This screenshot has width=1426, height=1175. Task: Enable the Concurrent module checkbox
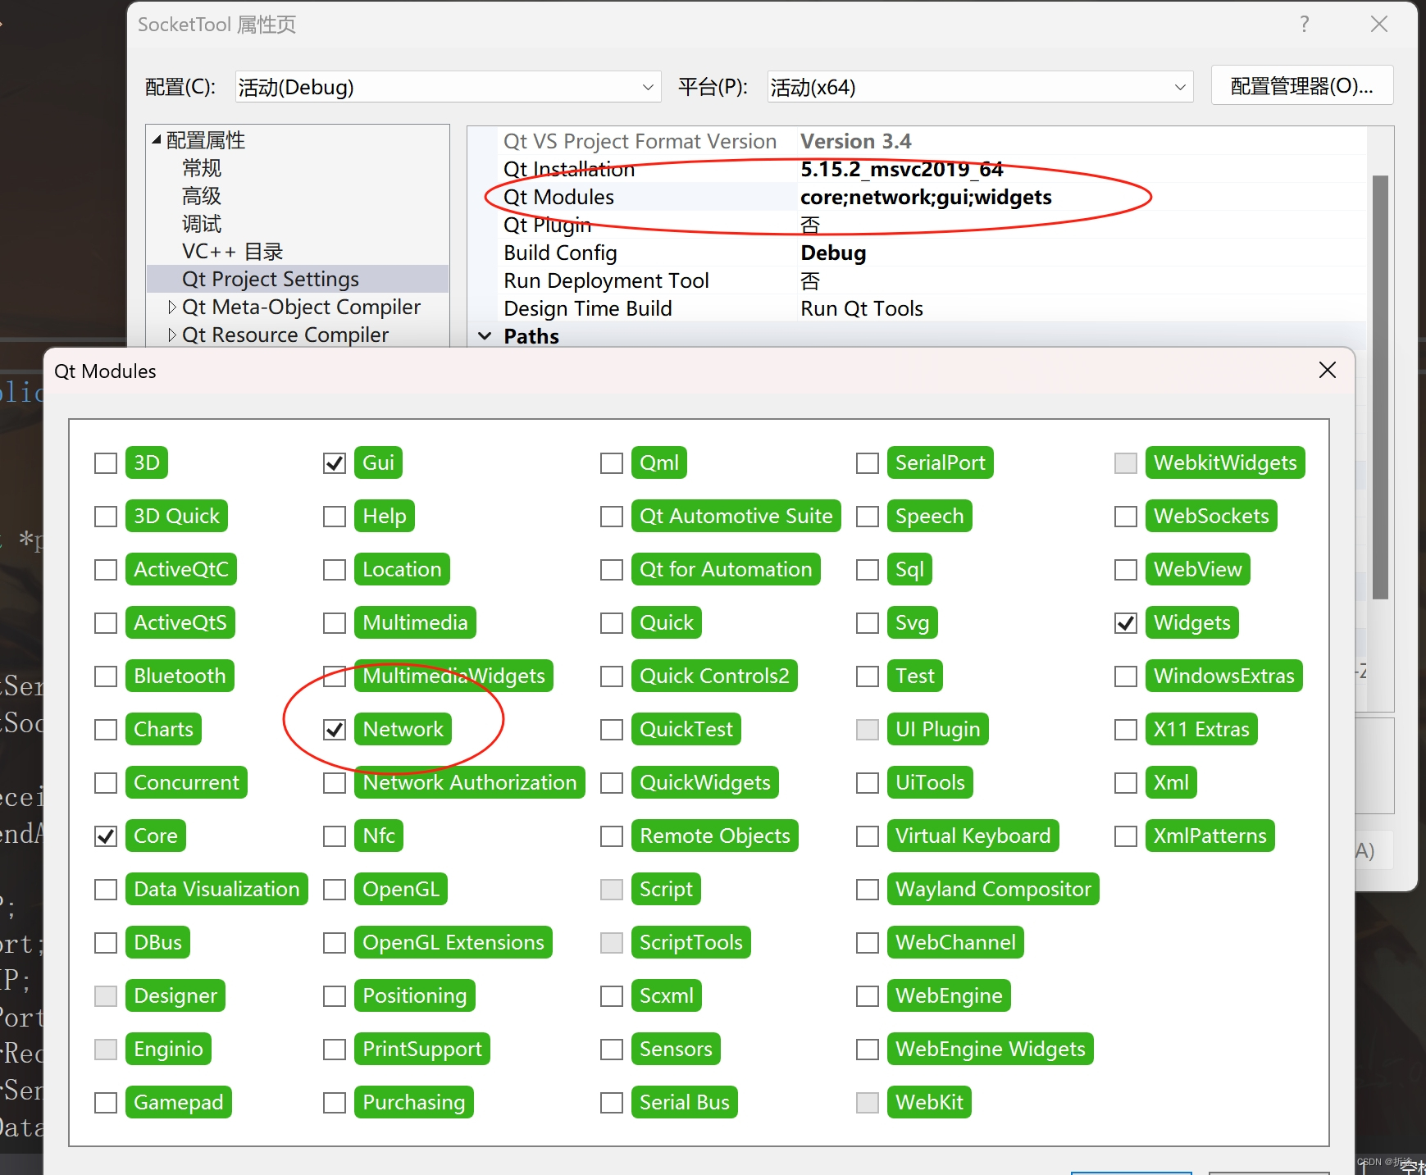point(106,783)
